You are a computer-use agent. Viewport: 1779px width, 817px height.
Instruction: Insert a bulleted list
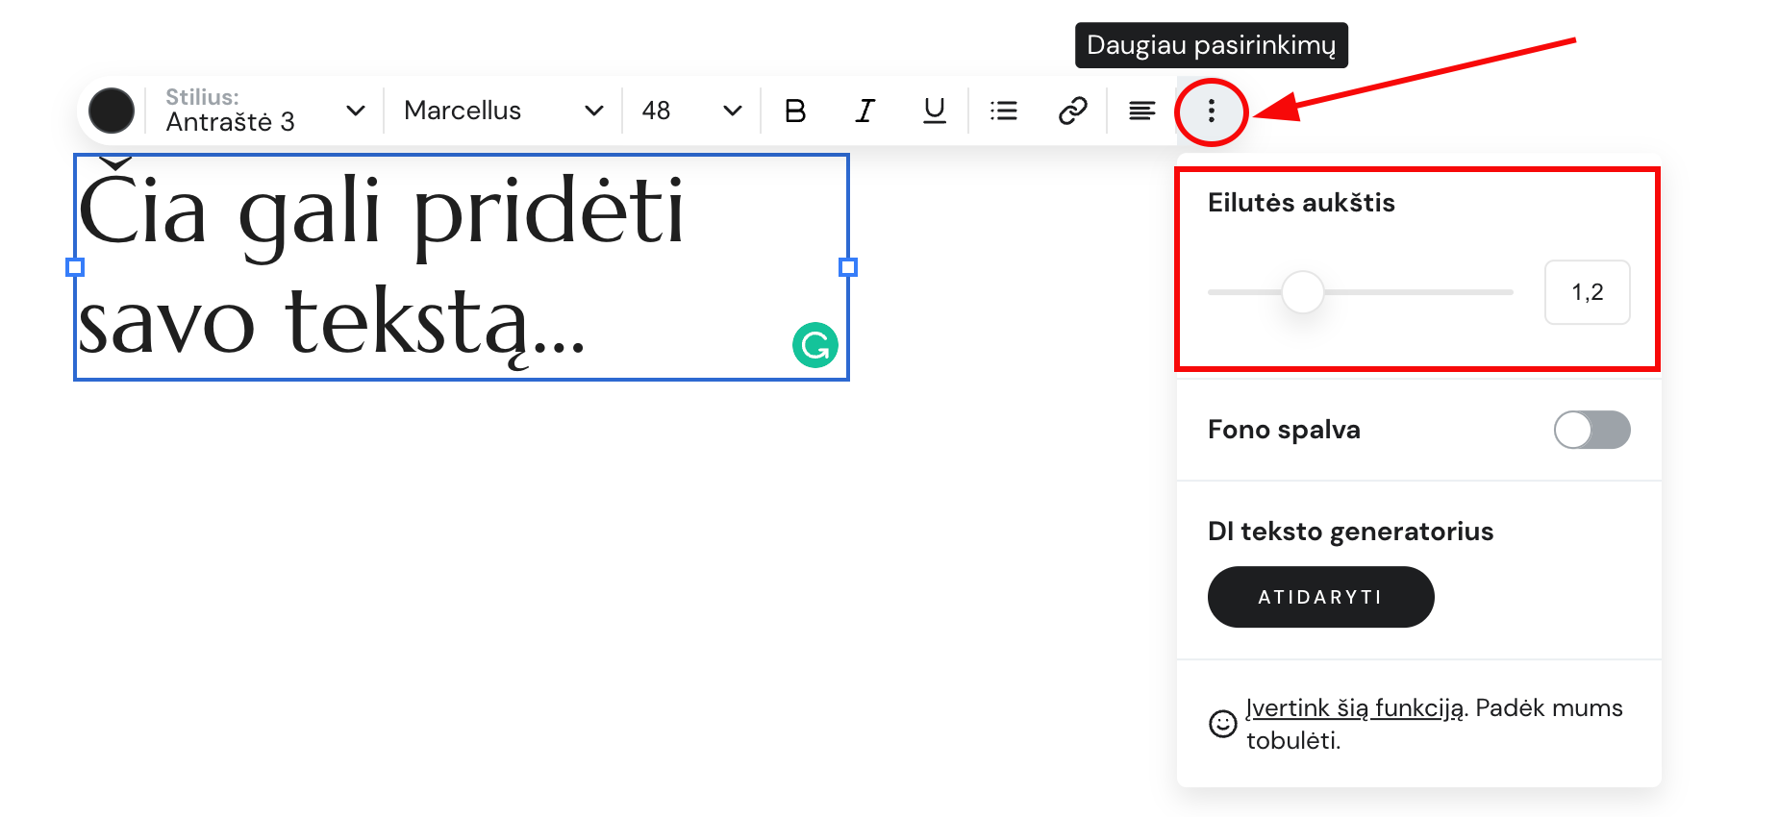pyautogui.click(x=1003, y=111)
